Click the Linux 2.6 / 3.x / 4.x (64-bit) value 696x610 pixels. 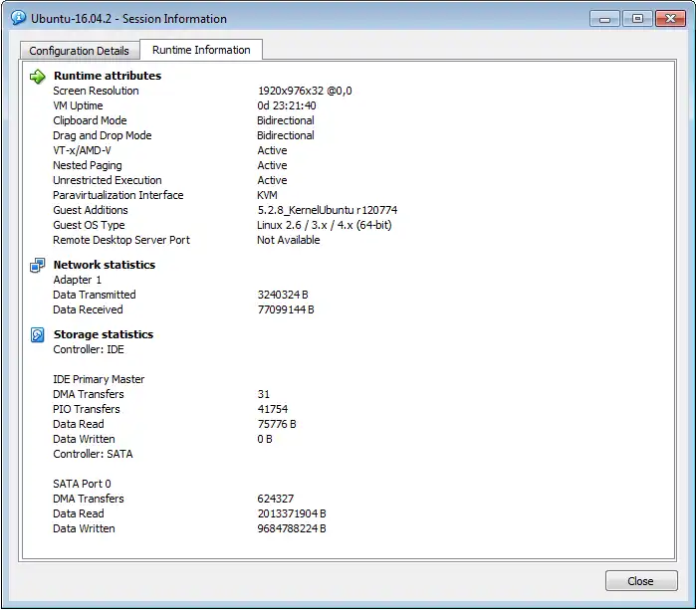(325, 225)
